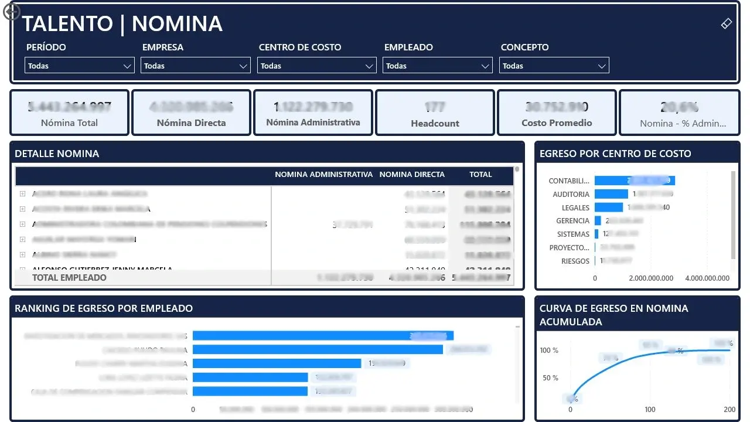Click the eraser clear-filters icon
Screen dimensions: 750x422
coord(726,23)
